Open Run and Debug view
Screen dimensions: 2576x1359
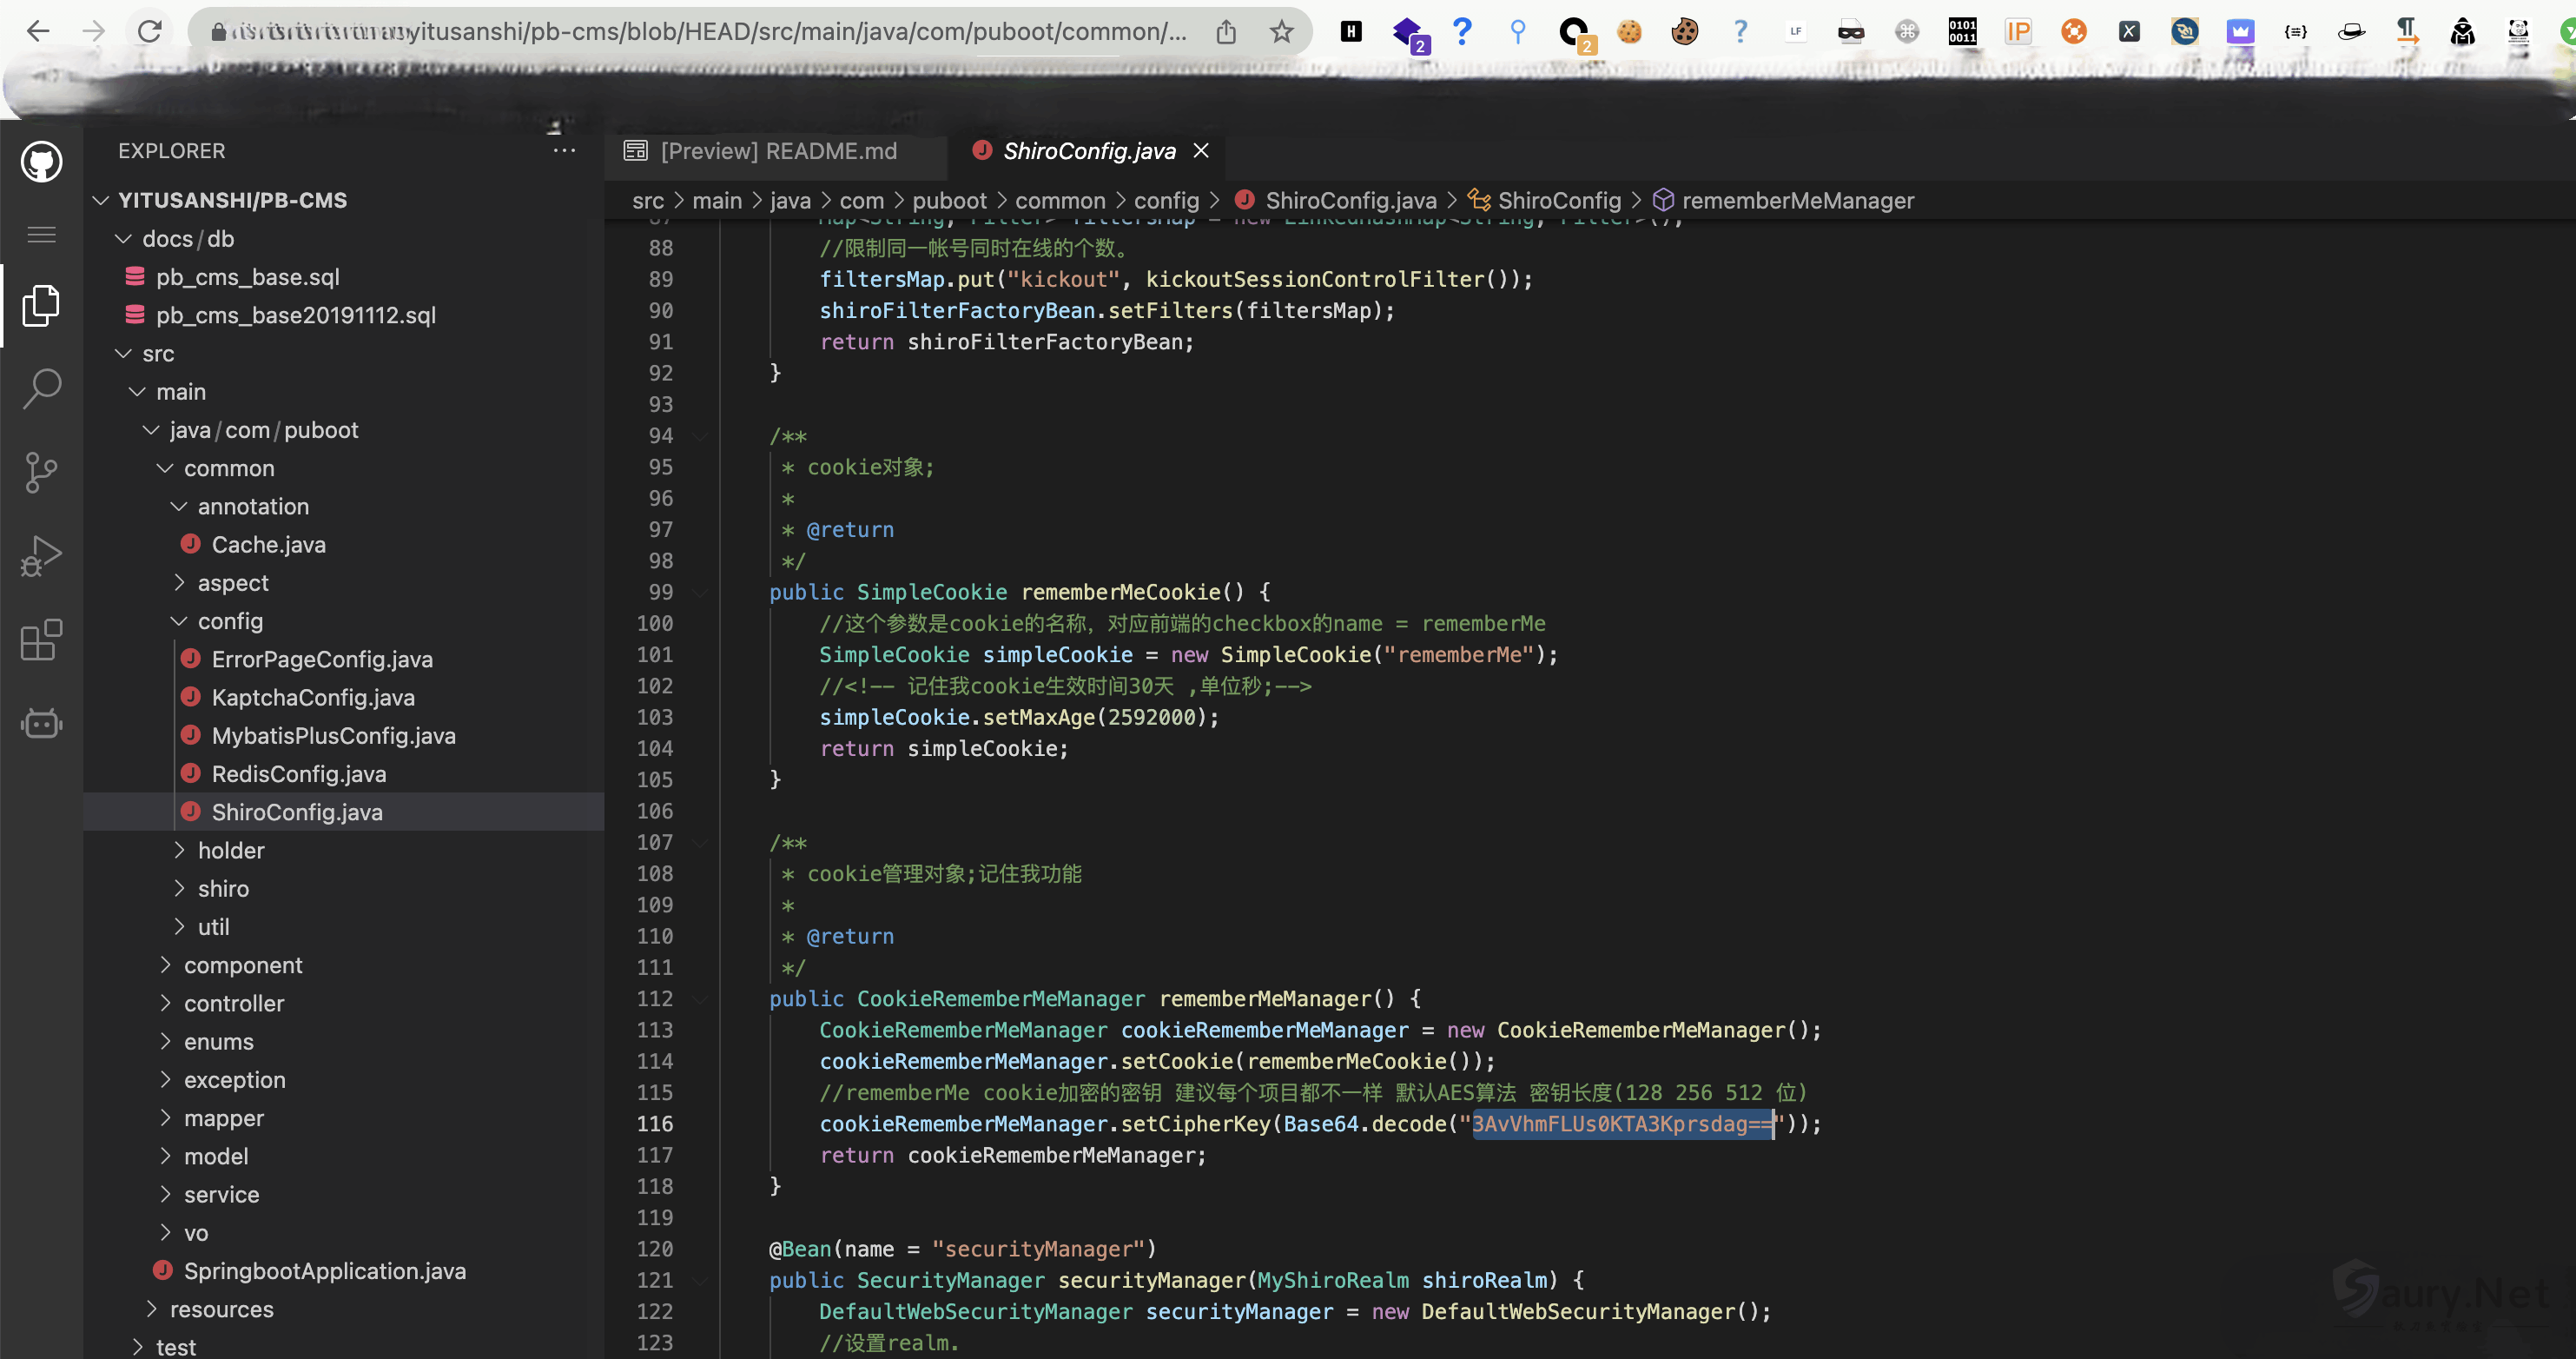tap(41, 556)
